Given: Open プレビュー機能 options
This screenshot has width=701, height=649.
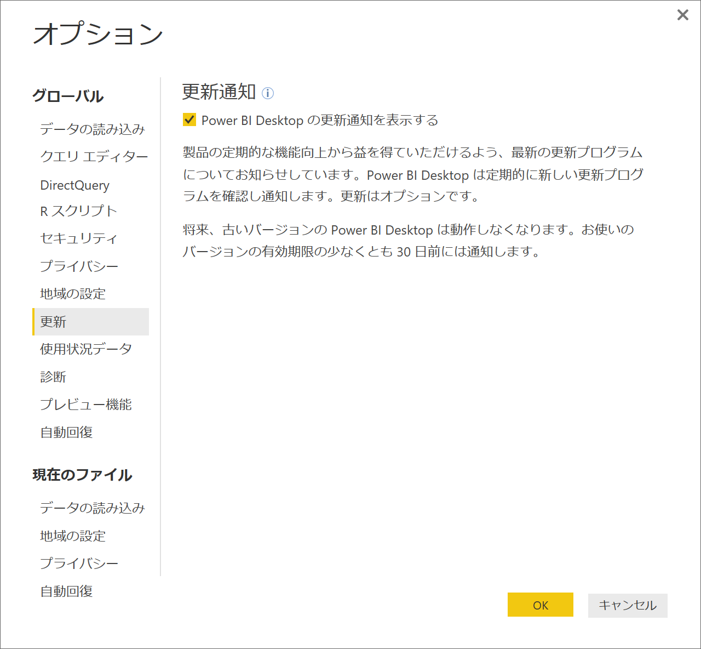Looking at the screenshot, I should (x=85, y=405).
